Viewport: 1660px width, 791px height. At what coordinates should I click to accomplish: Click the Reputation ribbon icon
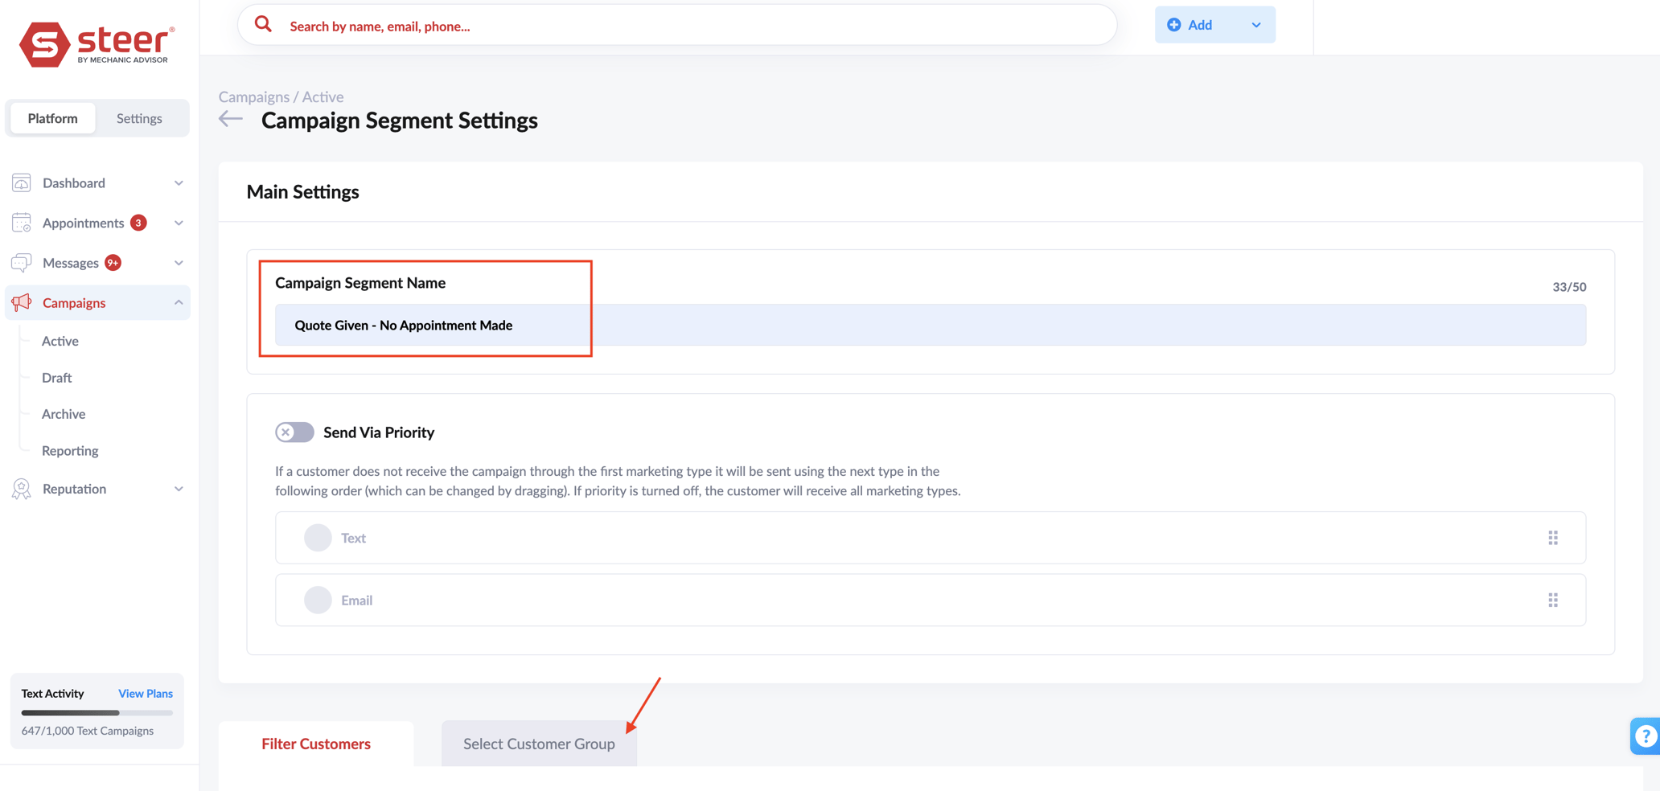[21, 488]
